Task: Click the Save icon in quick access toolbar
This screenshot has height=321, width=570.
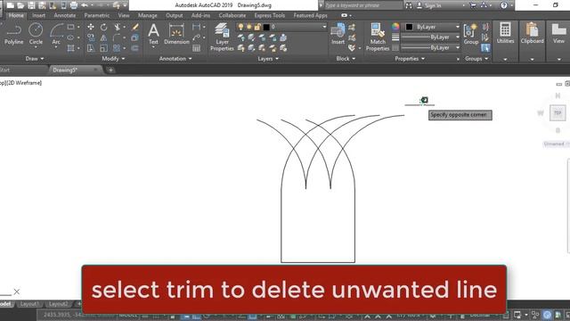Action: 32,5
